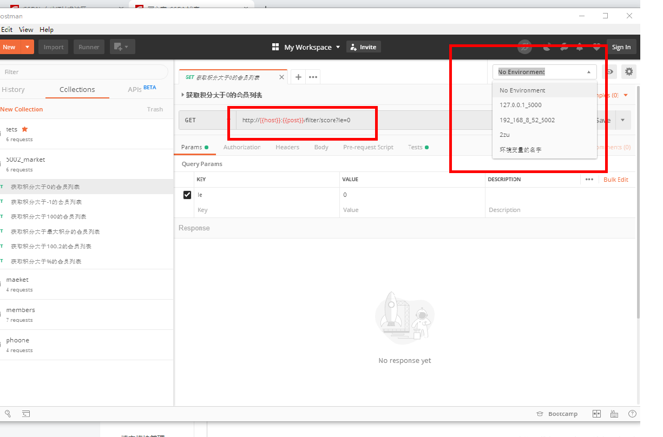Click the Runner button
Screen dimensions: 663x437
89,47
